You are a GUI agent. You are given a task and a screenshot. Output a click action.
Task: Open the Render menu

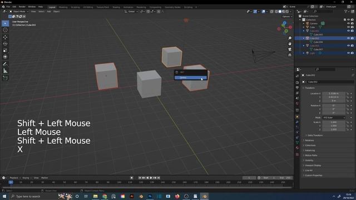pos(22,7)
